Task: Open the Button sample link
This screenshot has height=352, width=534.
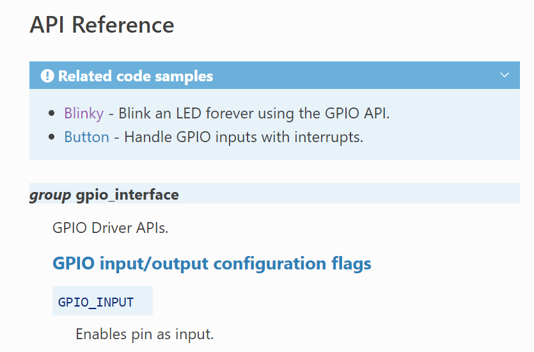Action: pos(86,137)
